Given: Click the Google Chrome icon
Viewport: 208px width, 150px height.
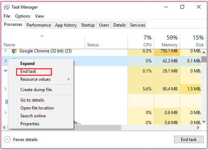Looking at the screenshot, I should tap(14, 51).
